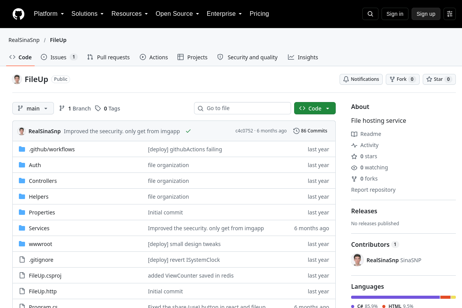Click the yellow language bar segment
462x308 pixels.
(454, 297)
